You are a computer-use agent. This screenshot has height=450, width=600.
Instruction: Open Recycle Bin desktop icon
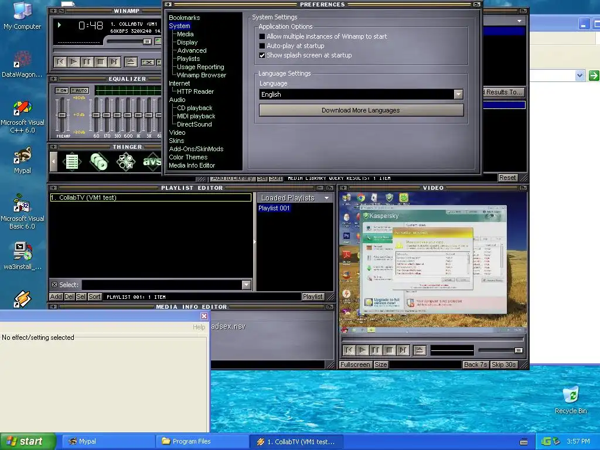[571, 400]
